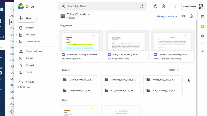This screenshot has width=207, height=116.
Task: Open Google Keep side panel
Action: coord(203,26)
